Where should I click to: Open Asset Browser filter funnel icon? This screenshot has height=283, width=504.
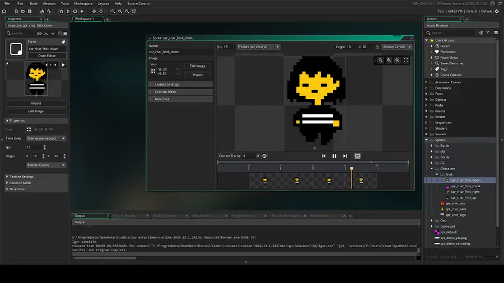488,33
